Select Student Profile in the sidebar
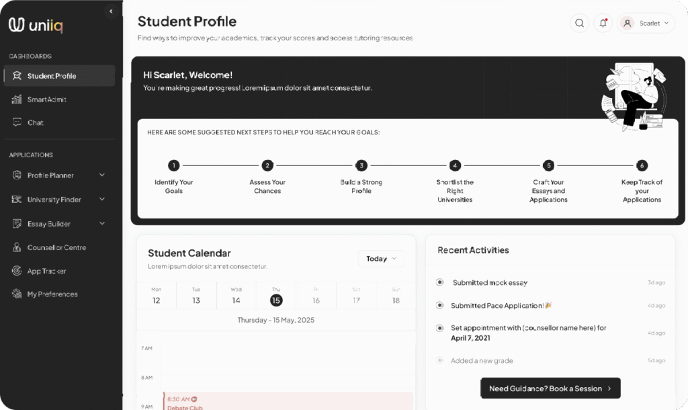 coord(59,76)
